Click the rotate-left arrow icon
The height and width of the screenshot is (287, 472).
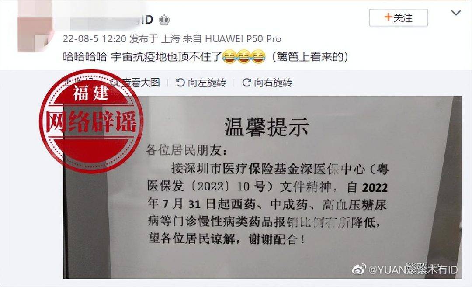[x=180, y=83]
